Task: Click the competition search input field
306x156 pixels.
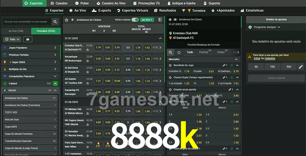Action: [26, 22]
